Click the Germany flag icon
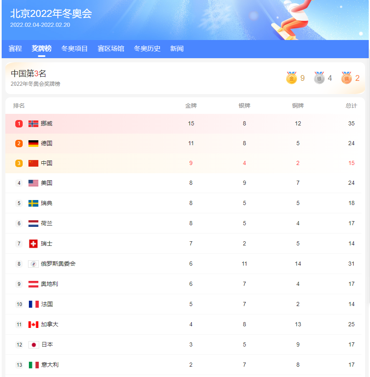The image size is (370, 377). point(33,144)
